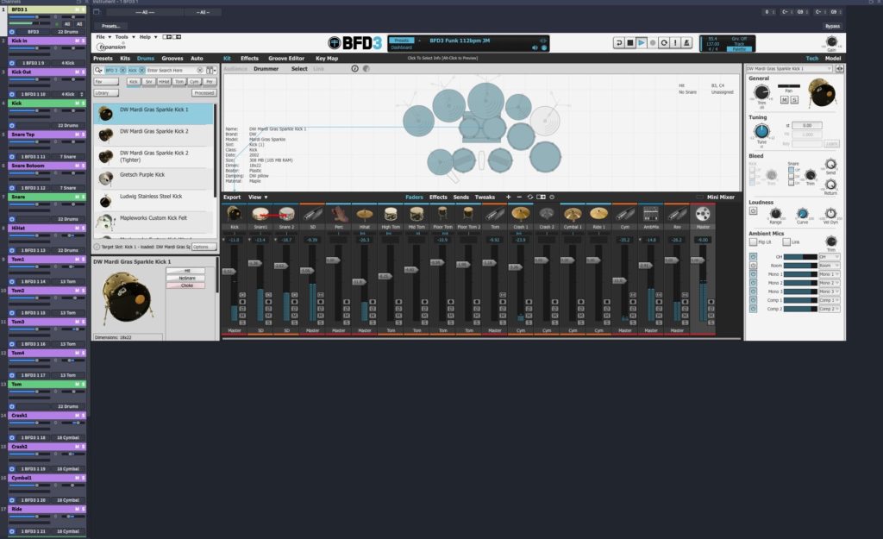Solo the drum with General S button
Image resolution: width=883 pixels, height=539 pixels.
794,100
